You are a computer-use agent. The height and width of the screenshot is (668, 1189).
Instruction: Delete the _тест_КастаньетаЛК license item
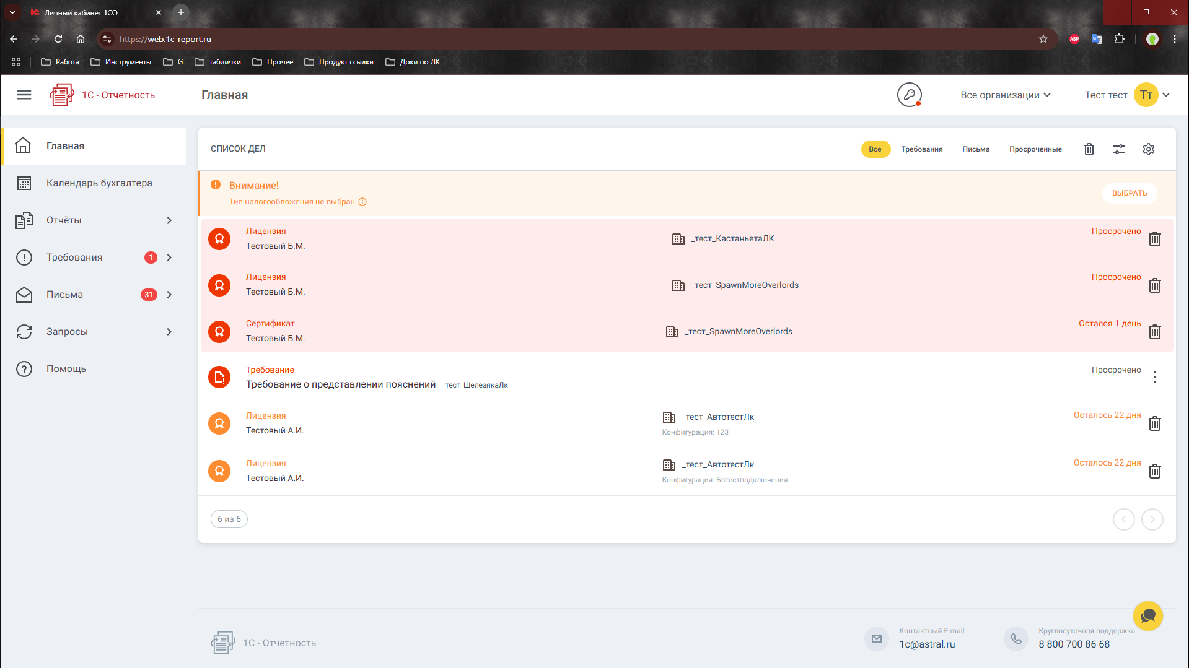point(1154,239)
